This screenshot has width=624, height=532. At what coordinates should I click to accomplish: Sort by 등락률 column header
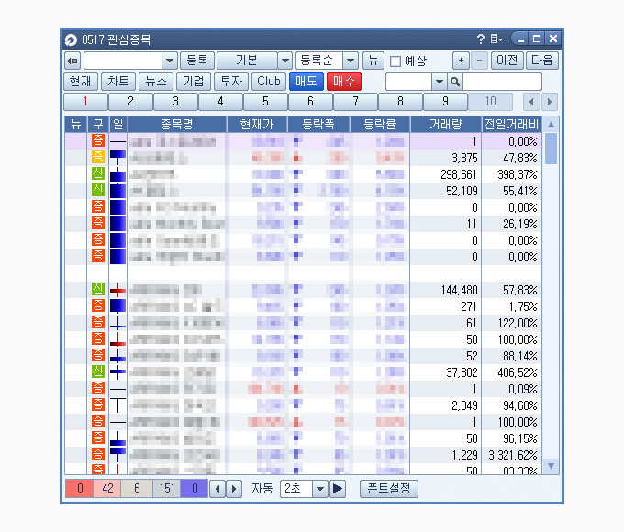[x=380, y=125]
